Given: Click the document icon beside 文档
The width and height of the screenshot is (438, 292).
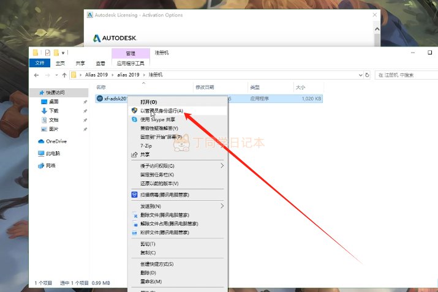Looking at the screenshot, I should (x=44, y=120).
